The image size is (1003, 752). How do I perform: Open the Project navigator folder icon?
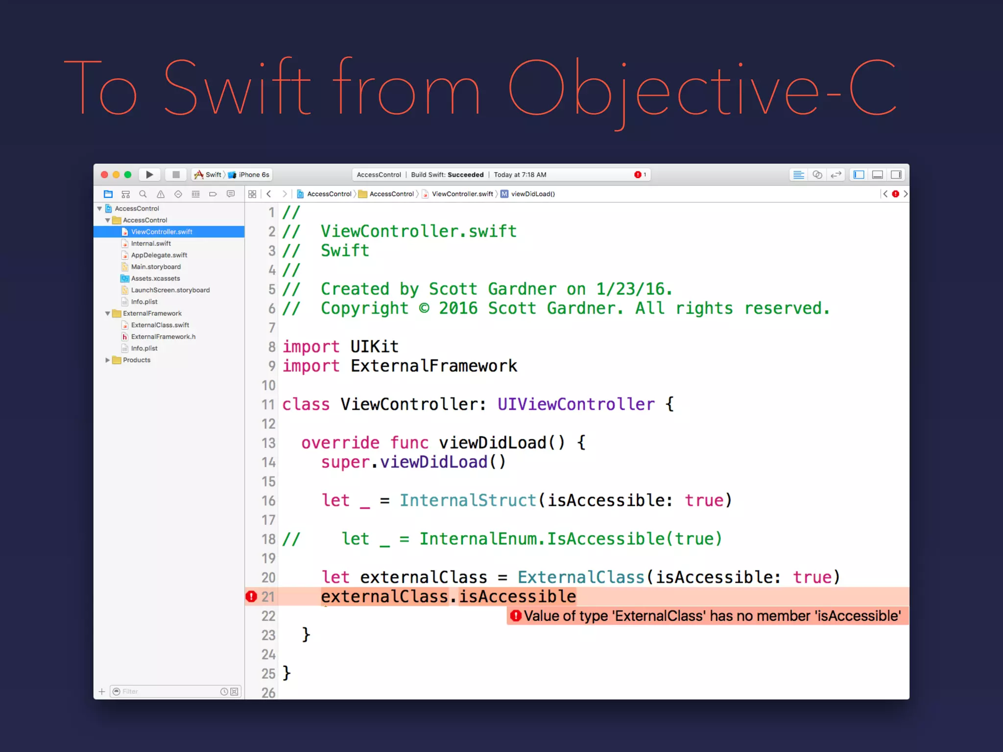pyautogui.click(x=108, y=194)
